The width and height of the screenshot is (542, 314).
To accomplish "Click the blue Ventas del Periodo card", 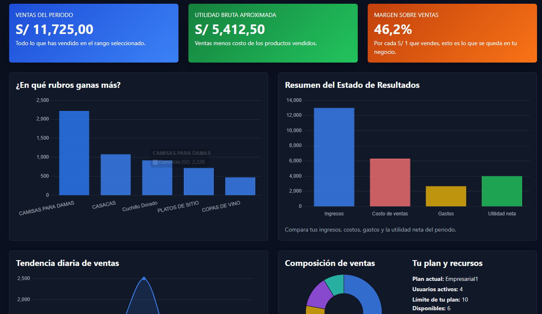I will click(94, 33).
